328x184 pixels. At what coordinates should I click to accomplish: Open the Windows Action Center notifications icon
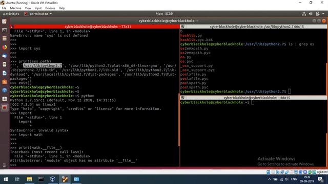coord(320,179)
